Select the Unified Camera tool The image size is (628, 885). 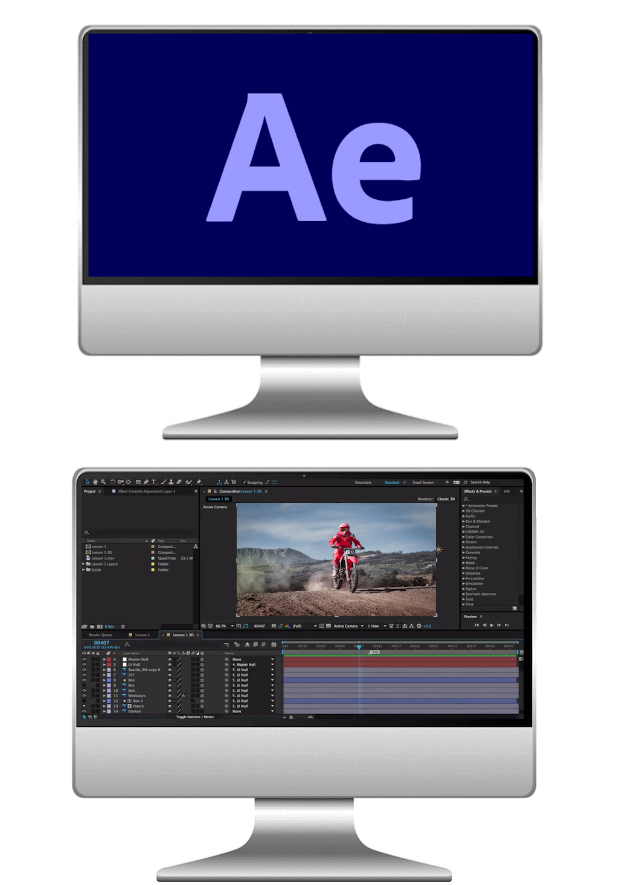[120, 482]
